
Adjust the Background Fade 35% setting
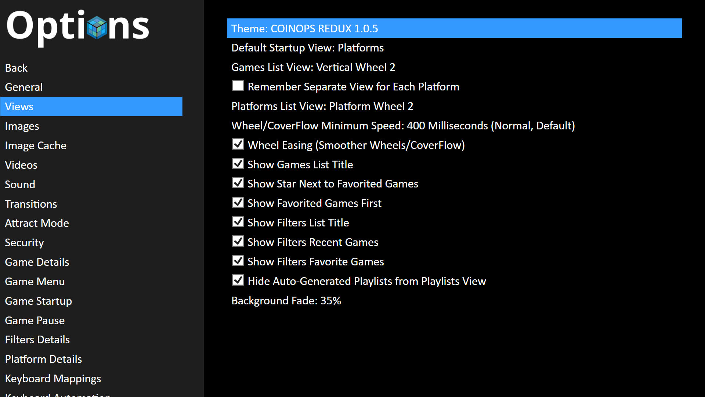pos(454,301)
